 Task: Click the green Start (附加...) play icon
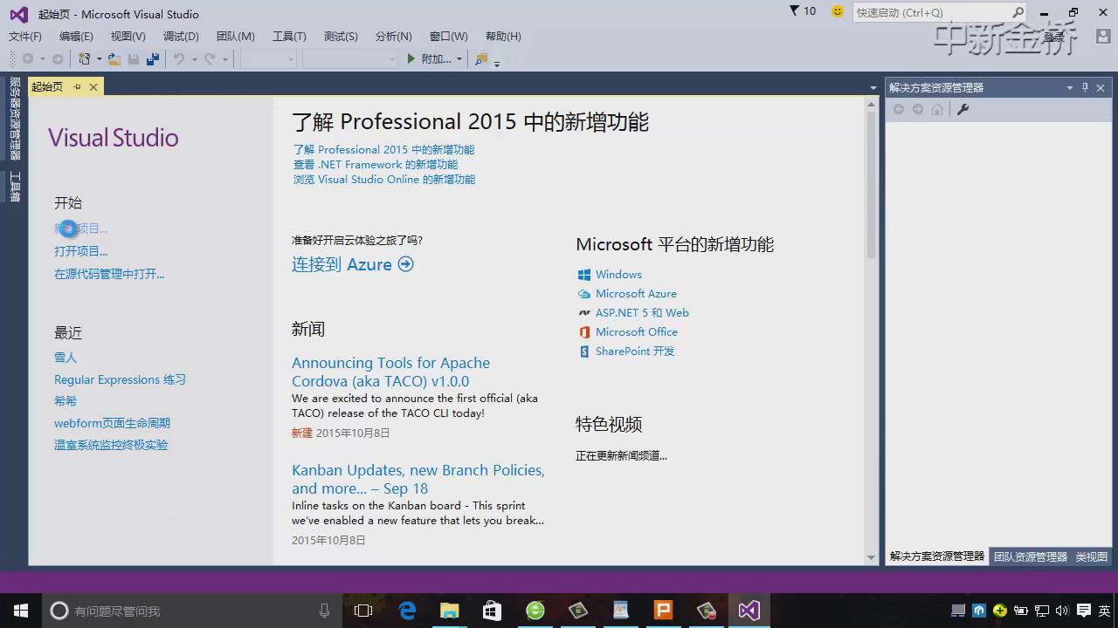click(x=411, y=58)
